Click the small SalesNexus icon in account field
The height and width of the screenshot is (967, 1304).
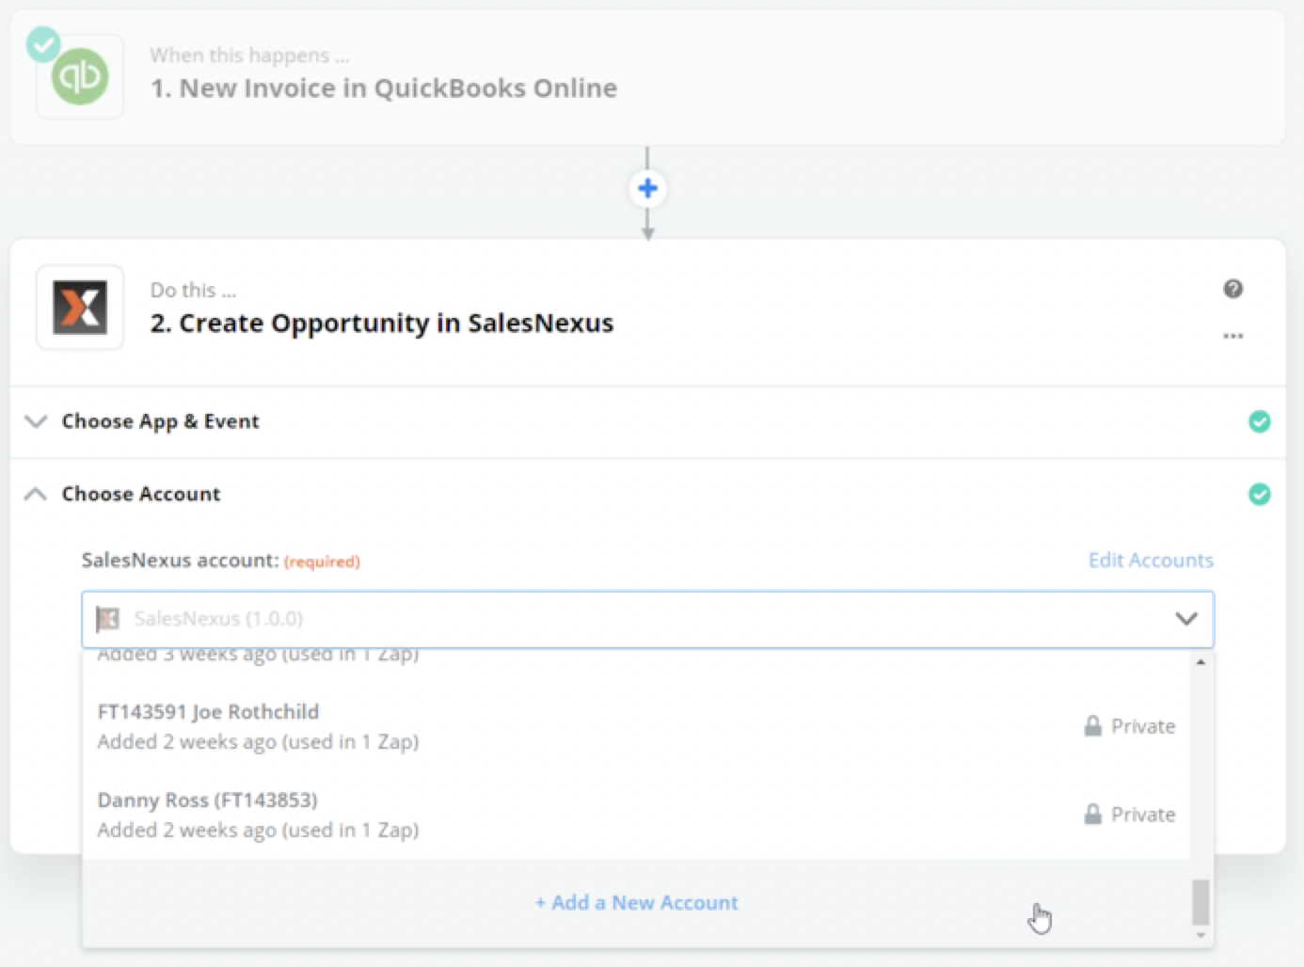coord(109,619)
